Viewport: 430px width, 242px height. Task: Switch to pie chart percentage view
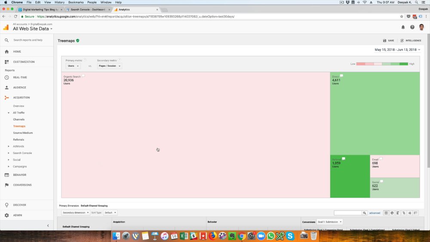click(392, 213)
